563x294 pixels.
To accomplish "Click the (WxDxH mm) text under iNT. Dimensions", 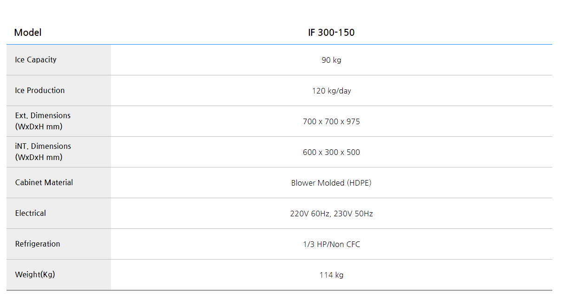I will click(39, 157).
